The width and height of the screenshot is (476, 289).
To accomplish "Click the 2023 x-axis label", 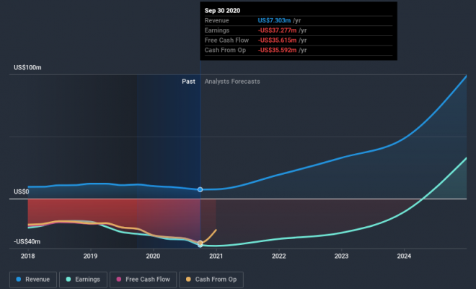I will click(341, 256).
